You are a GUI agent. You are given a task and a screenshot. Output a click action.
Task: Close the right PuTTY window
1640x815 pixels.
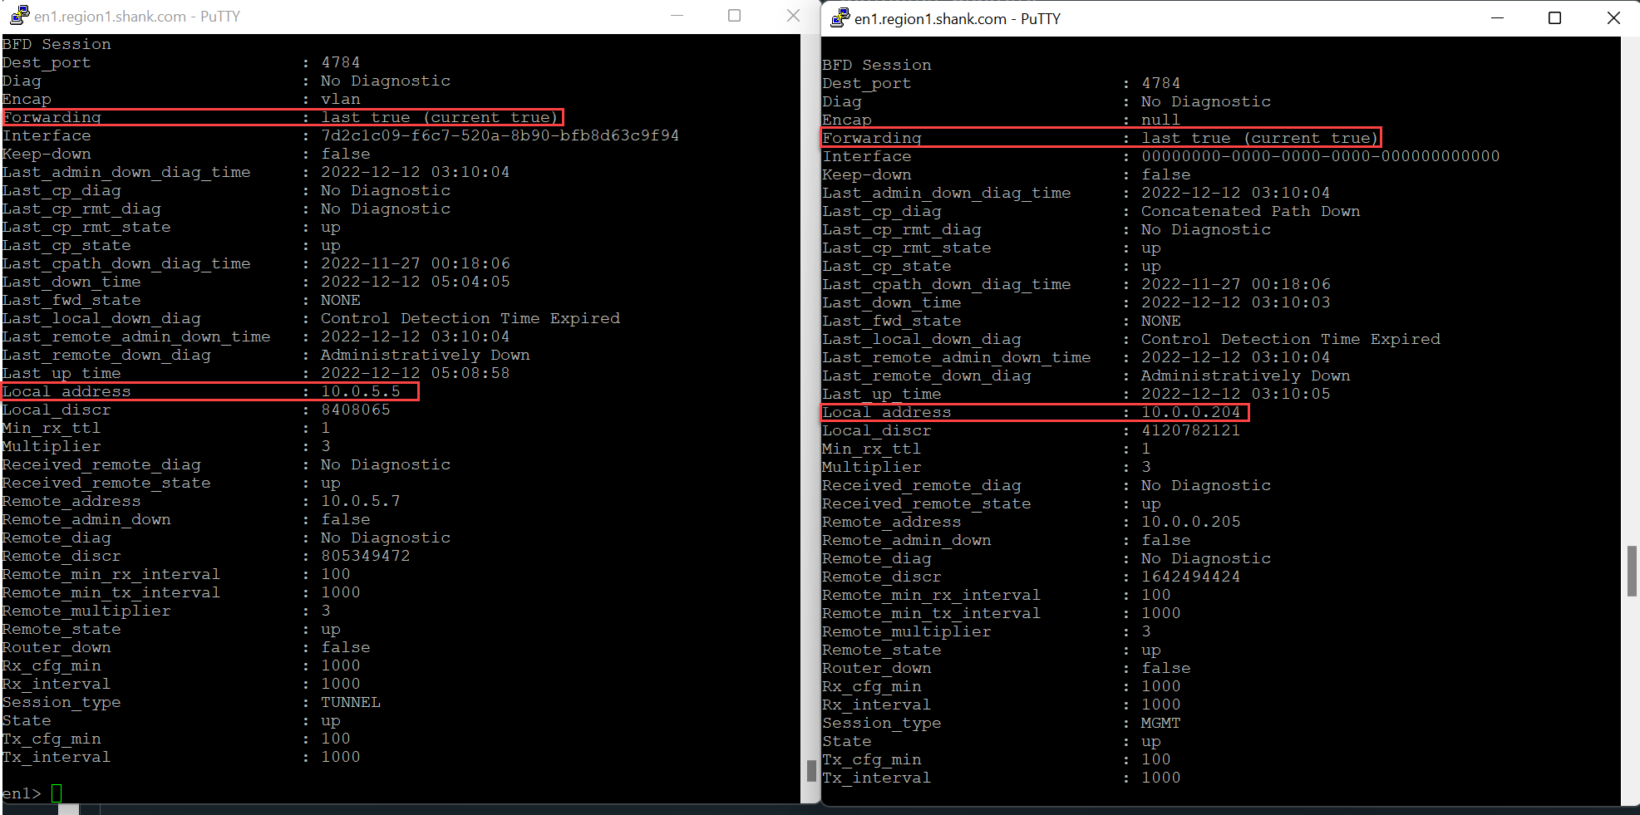1613,17
